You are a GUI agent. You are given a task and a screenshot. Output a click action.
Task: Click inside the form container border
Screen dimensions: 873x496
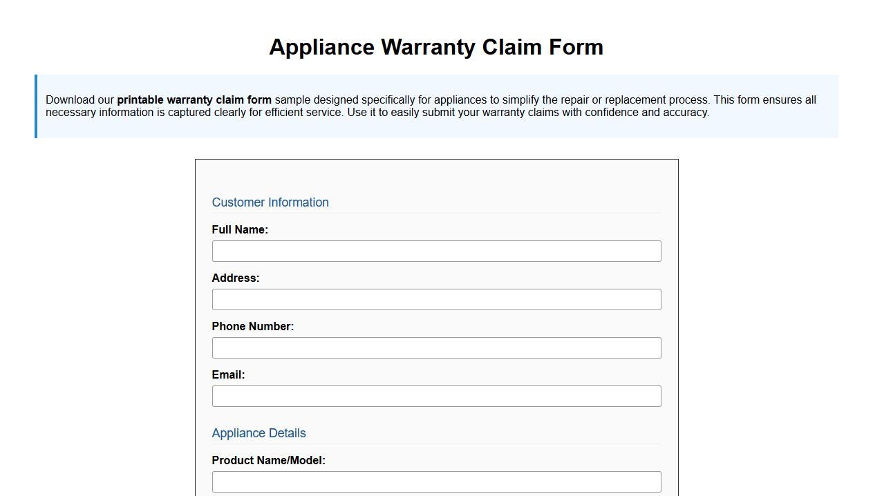tap(436, 176)
